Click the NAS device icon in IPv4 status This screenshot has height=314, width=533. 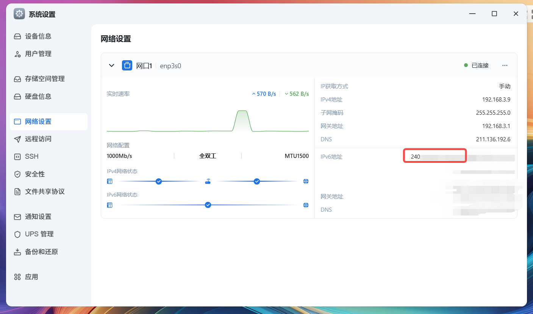pyautogui.click(x=110, y=181)
